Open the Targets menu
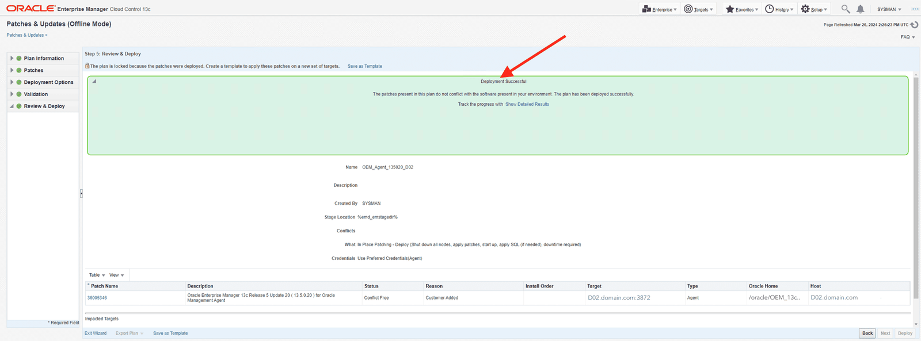 click(699, 9)
